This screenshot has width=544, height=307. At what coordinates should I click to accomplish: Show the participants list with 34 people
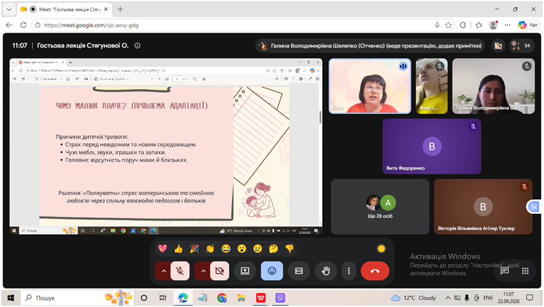(x=521, y=46)
